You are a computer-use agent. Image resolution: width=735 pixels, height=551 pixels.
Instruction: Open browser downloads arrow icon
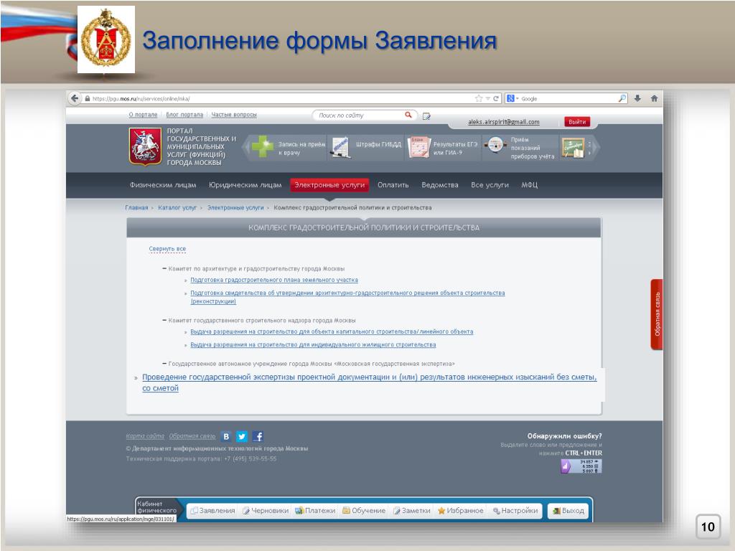(x=637, y=98)
